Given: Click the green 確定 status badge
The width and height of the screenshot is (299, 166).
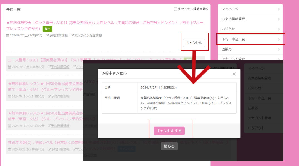Looking at the screenshot, I should (x=47, y=29).
